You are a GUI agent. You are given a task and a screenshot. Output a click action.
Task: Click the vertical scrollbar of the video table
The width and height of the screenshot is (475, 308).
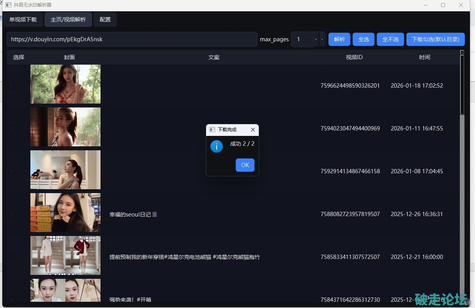pyautogui.click(x=462, y=175)
